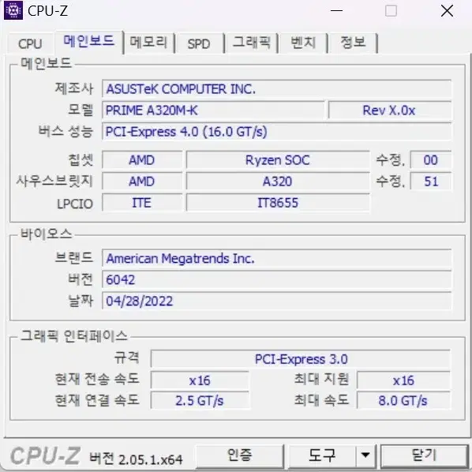This screenshot has height=472, width=472.
Task: Click the southbridge AMD vendor value
Action: point(142,182)
